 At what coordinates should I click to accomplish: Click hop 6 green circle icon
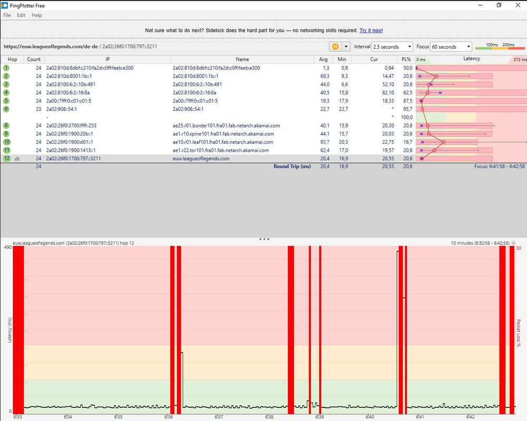pos(6,109)
